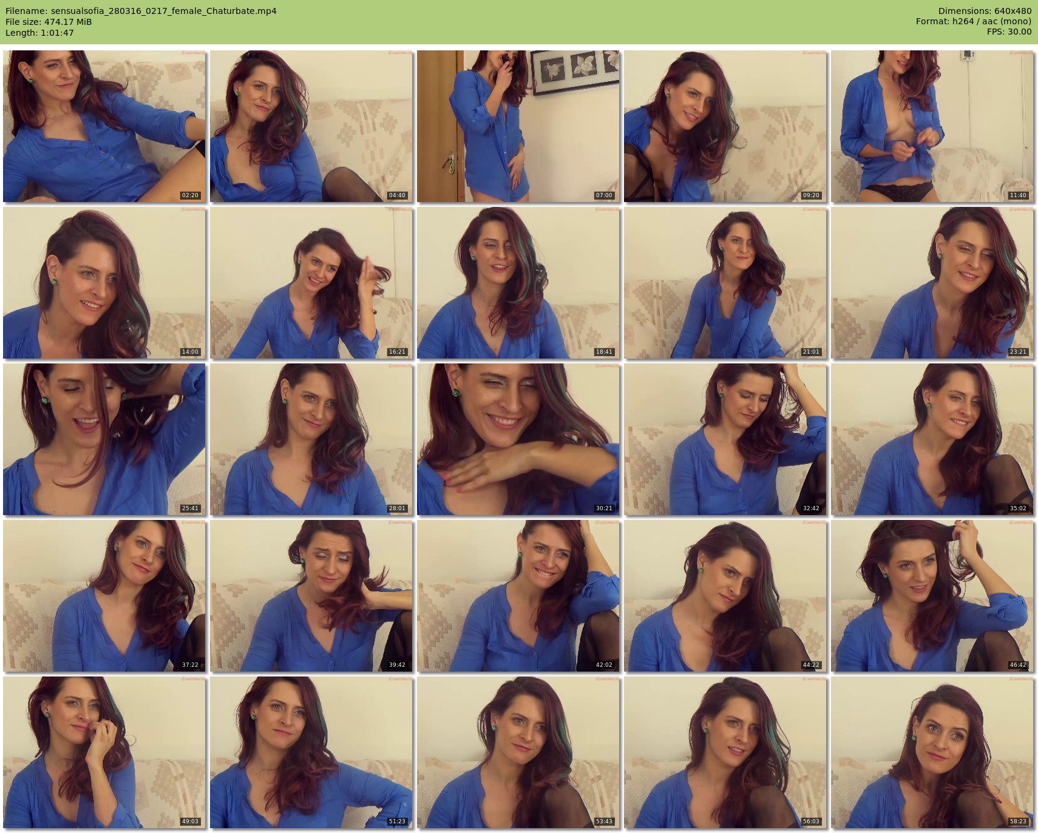Click the 'Dimensions: 640x480' text
The width and height of the screenshot is (1038, 833).
point(985,11)
